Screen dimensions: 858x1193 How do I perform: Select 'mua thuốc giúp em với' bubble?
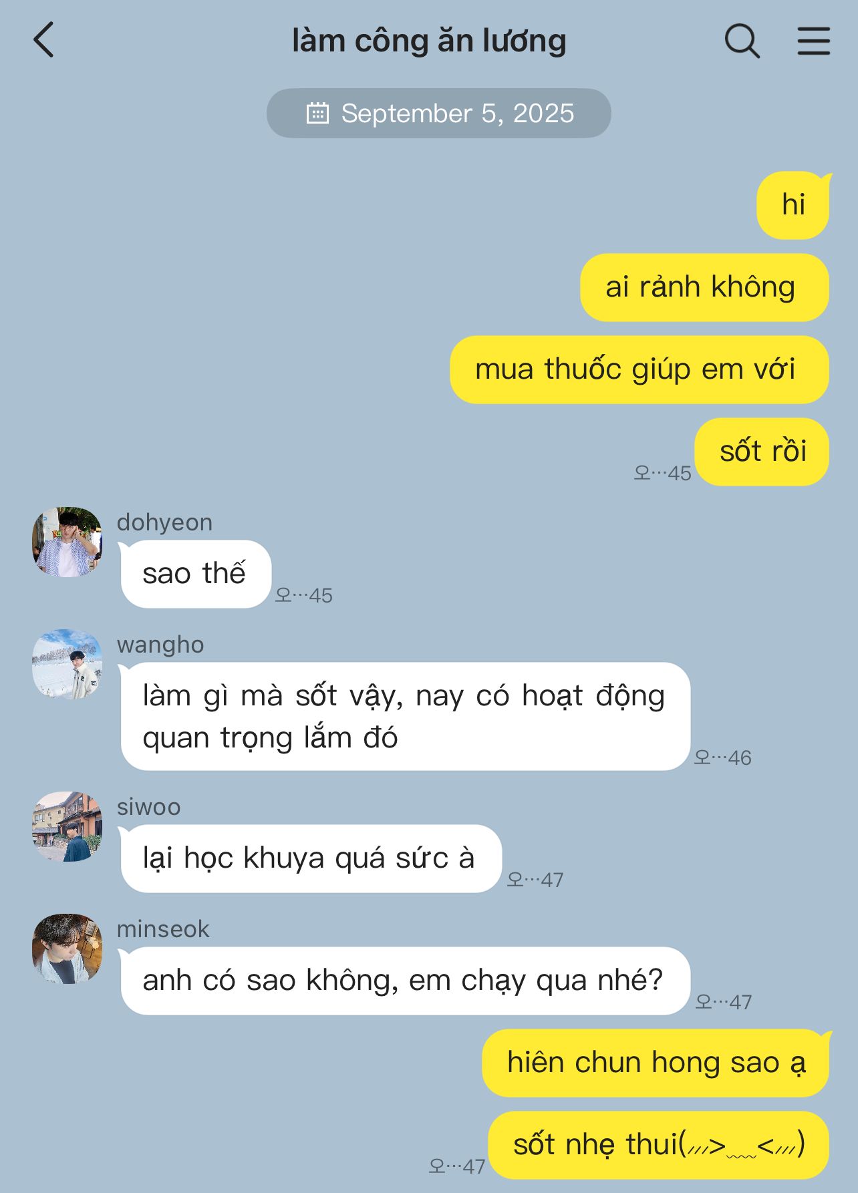point(639,369)
